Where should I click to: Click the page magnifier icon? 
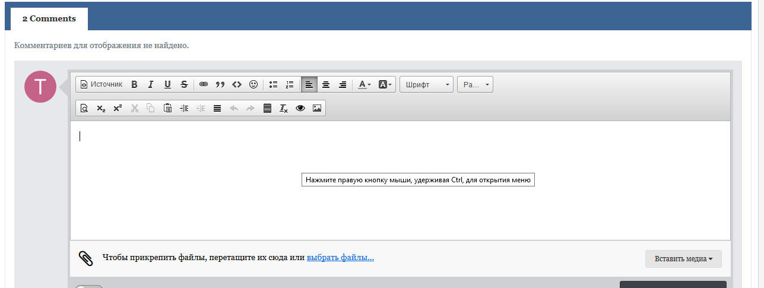tap(84, 108)
